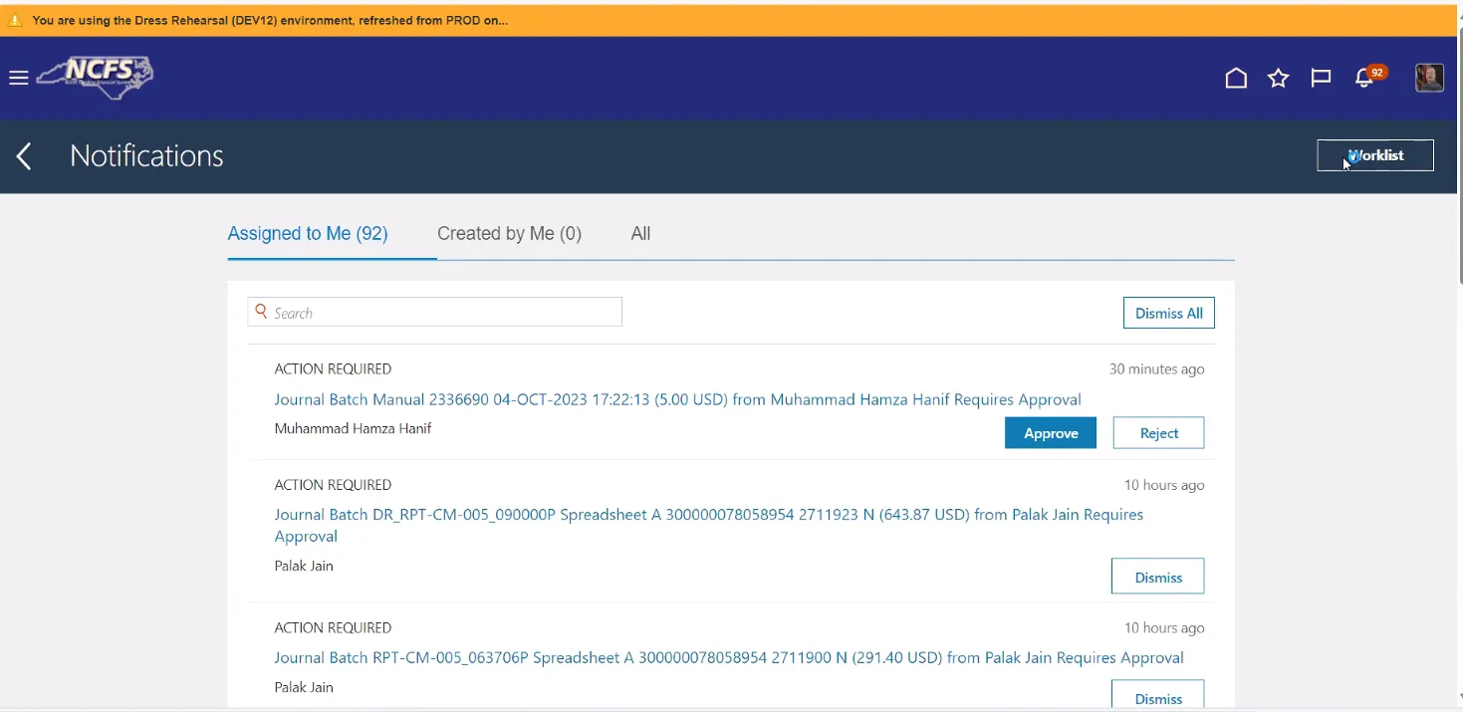The width and height of the screenshot is (1463, 712).
Task: Click '10 hours ago' on DR_RPT-CM-005_090000P row
Action: coord(1164,485)
